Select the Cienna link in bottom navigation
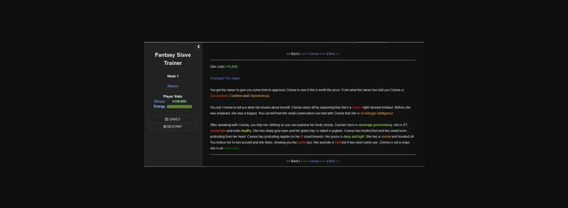The height and width of the screenshot is (208, 568). pos(314,161)
